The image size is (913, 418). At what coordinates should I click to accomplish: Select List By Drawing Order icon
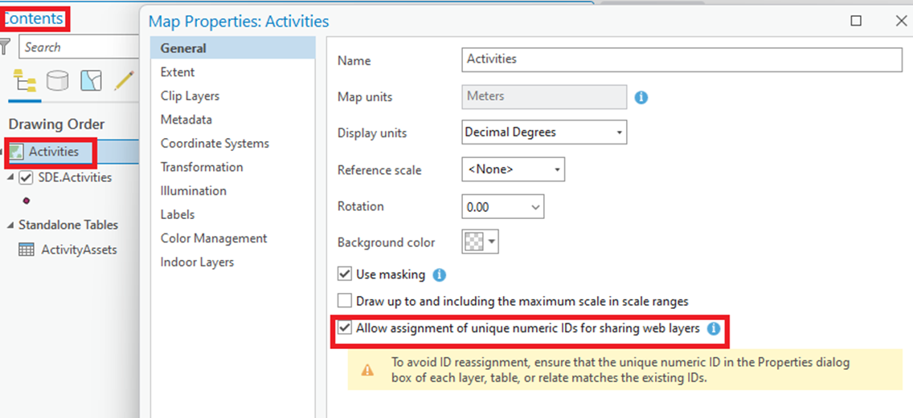24,81
